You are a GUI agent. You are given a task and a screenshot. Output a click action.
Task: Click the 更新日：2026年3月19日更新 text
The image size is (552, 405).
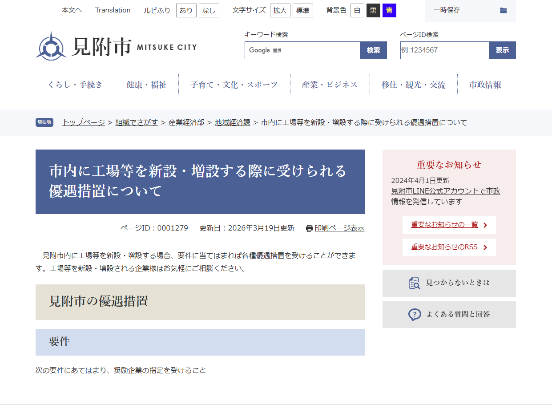click(x=247, y=228)
